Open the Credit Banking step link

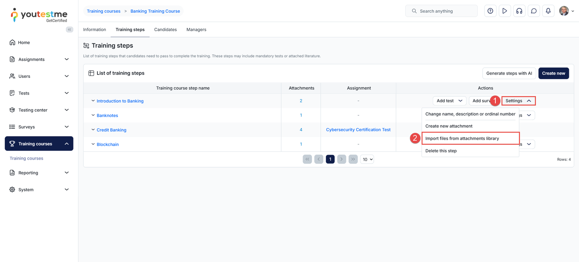click(111, 130)
